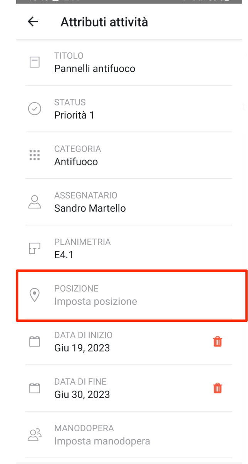Tap the start date calendar icon
248x464 pixels.
(35, 341)
